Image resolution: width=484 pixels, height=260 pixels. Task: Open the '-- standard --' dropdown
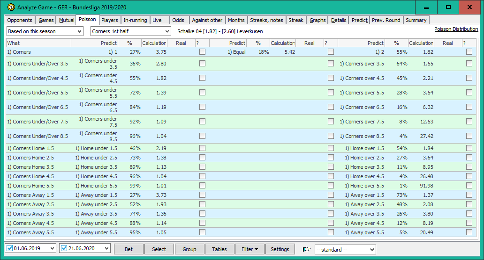345,249
